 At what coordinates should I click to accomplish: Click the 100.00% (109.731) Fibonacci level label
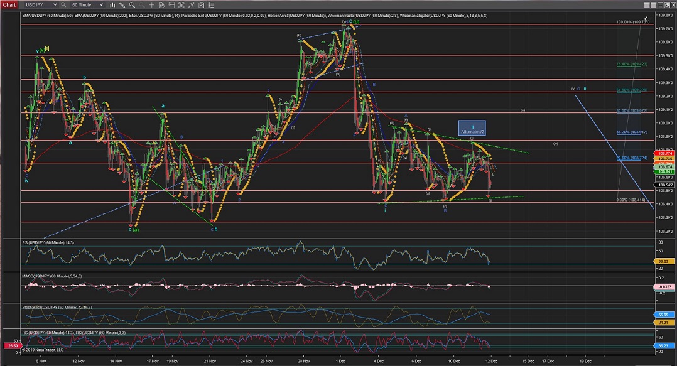point(632,22)
